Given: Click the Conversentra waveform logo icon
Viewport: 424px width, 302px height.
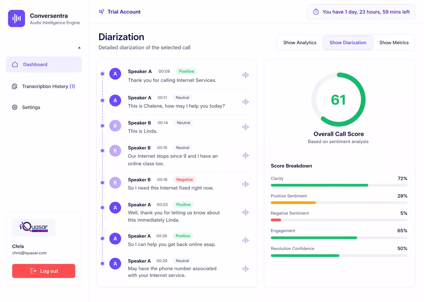Looking at the screenshot, I should tap(17, 19).
